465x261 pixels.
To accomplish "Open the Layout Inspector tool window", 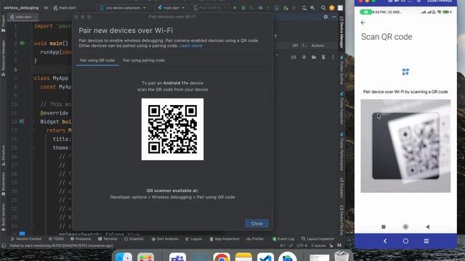I will [318, 239].
